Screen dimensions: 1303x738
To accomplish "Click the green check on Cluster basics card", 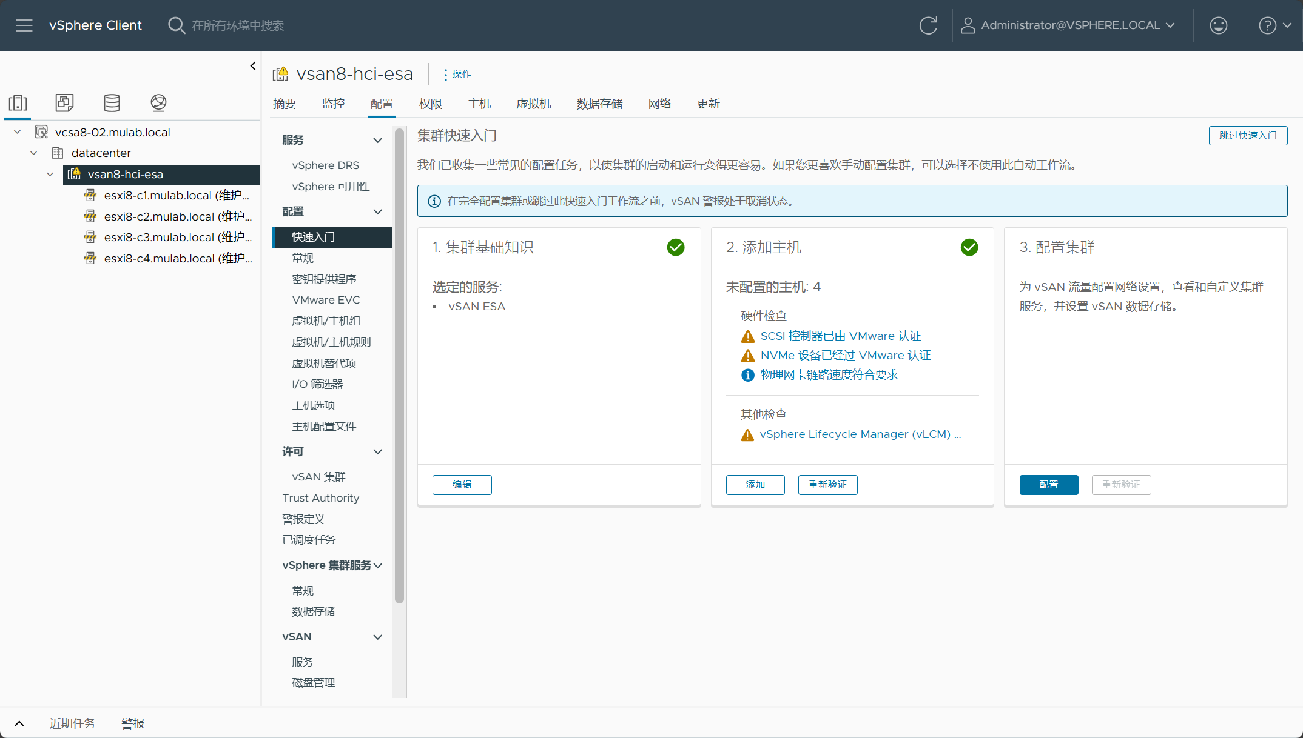I will [x=676, y=247].
